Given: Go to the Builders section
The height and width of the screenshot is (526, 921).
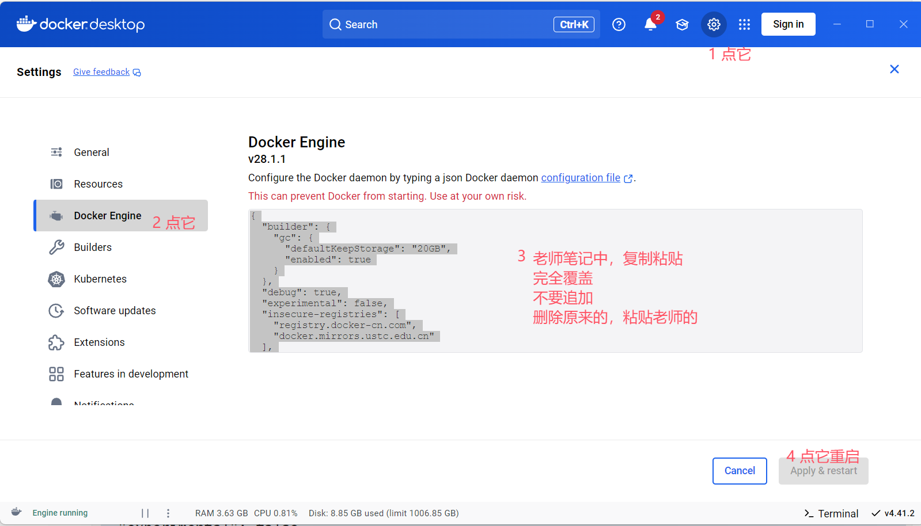Looking at the screenshot, I should tap(120, 247).
